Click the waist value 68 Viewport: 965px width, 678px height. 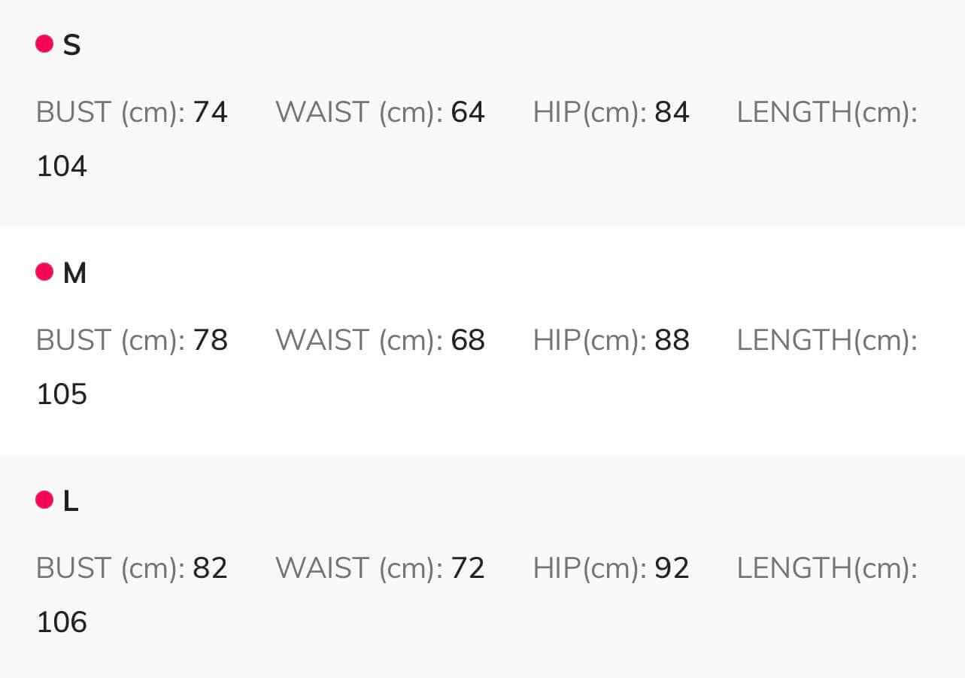(467, 341)
